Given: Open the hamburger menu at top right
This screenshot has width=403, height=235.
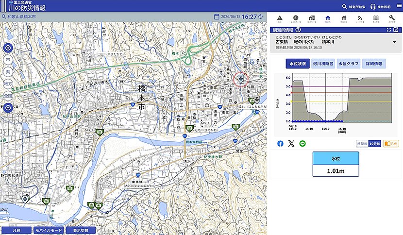Looking at the screenshot, I should tap(399, 6).
